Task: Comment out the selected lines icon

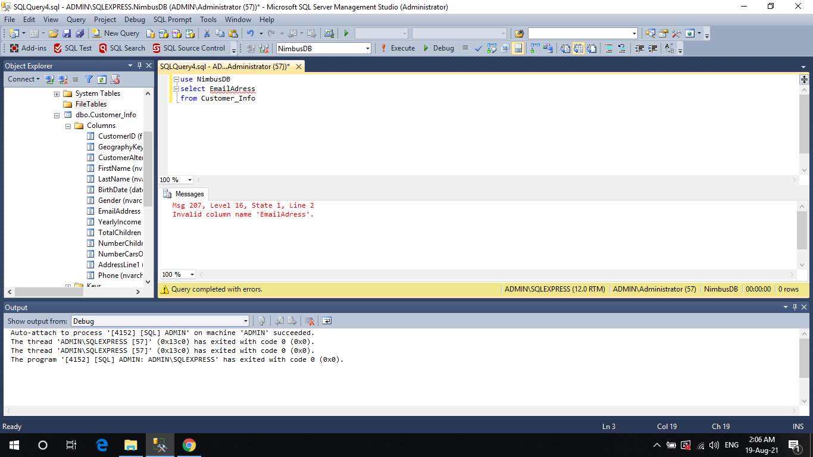Action: [x=609, y=48]
